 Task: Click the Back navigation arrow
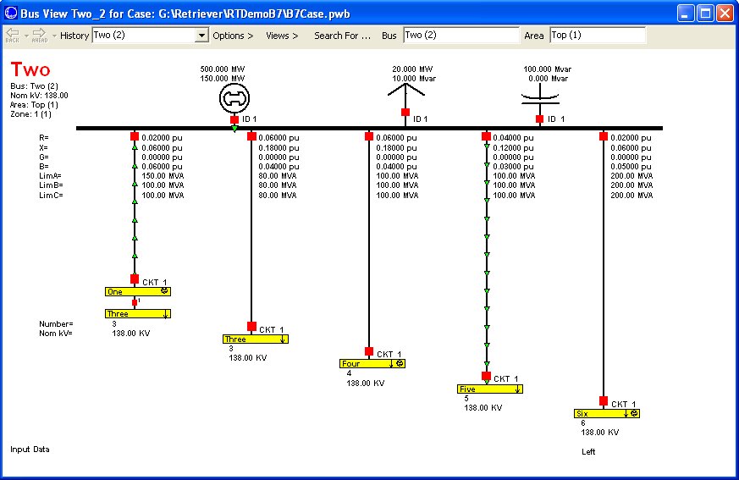tap(12, 33)
